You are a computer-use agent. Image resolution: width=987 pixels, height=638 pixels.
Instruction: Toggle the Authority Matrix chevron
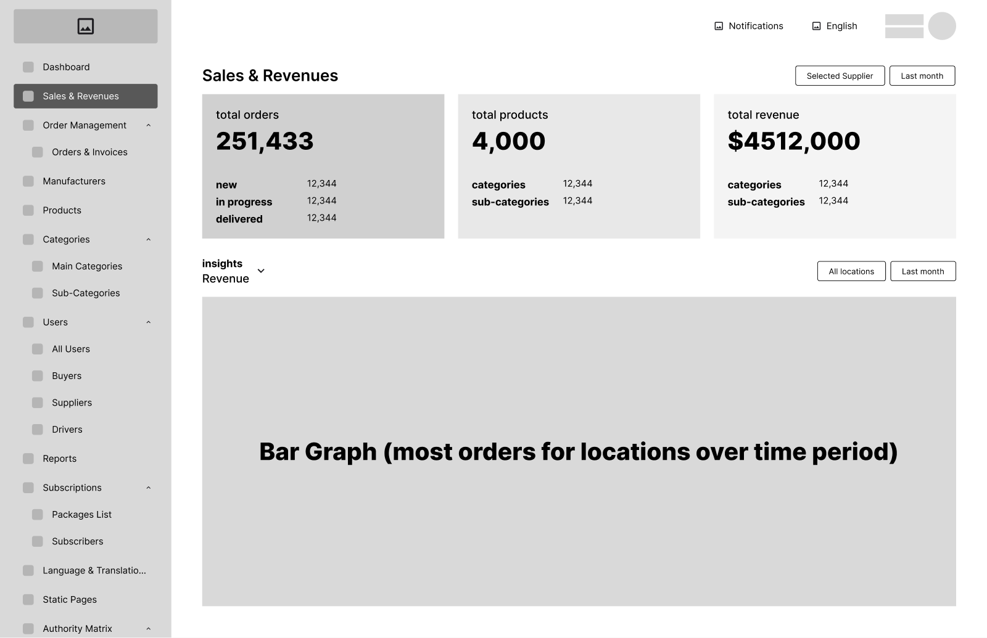pos(149,629)
